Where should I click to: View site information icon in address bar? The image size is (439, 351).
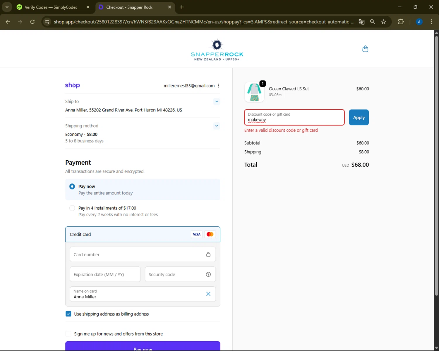pyautogui.click(x=47, y=22)
